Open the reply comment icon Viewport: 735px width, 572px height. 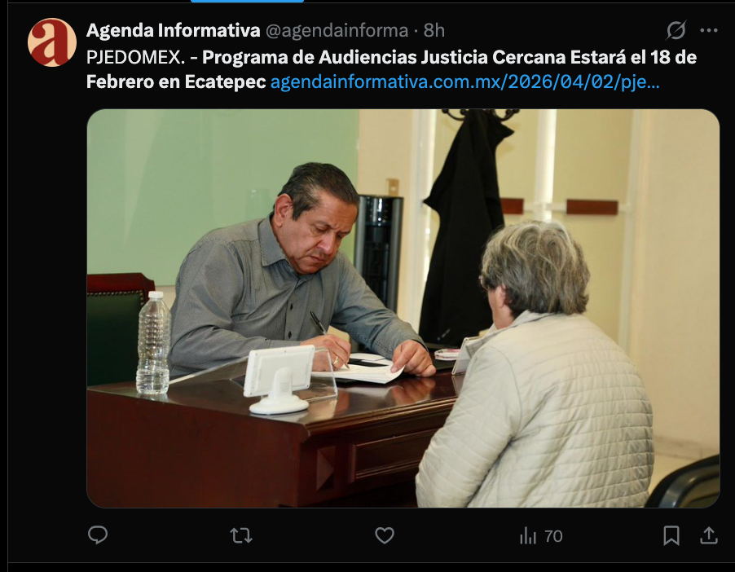click(x=98, y=535)
